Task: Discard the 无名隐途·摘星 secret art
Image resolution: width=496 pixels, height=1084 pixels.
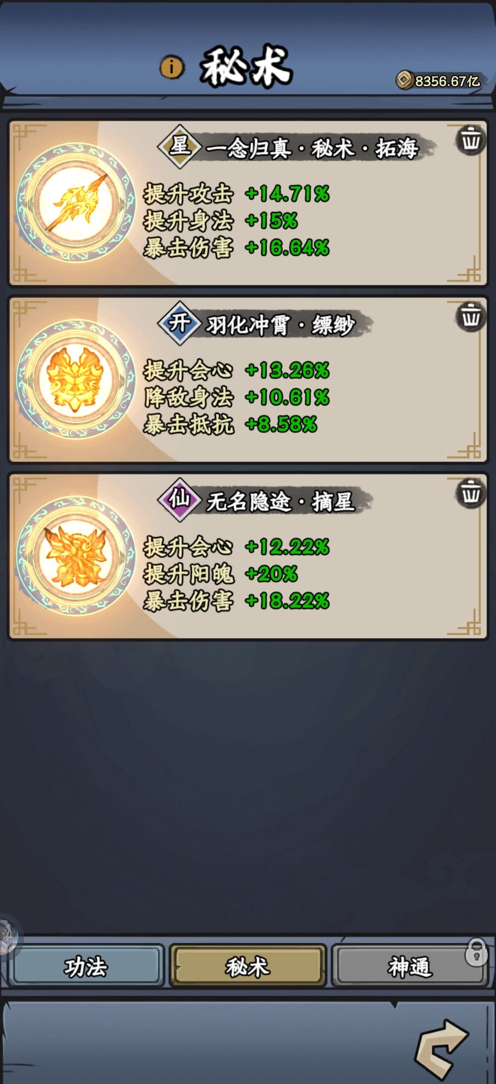Action: tap(470, 493)
